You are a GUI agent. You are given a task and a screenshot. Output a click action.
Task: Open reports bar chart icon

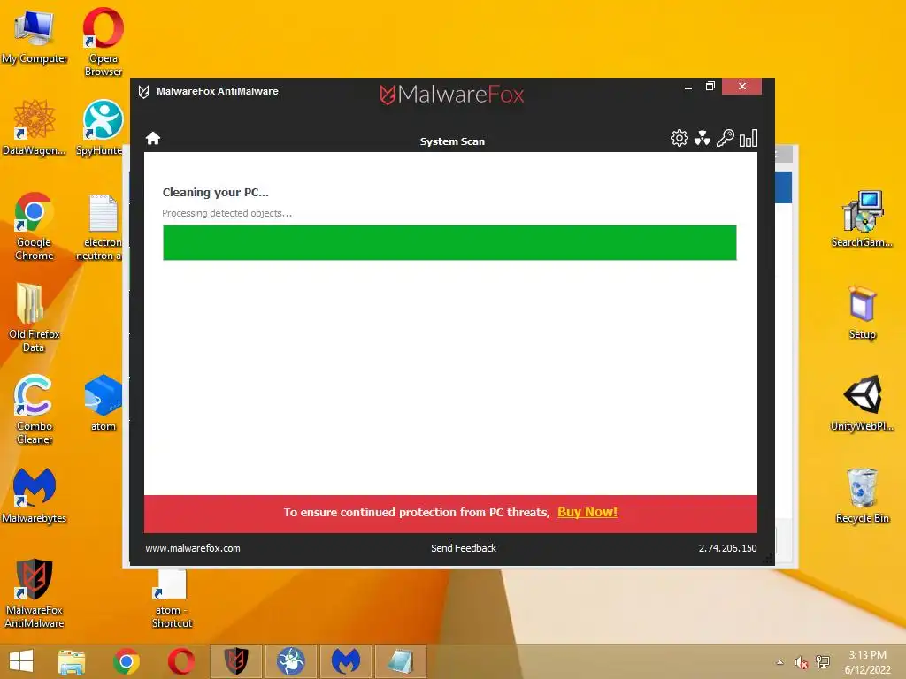point(749,138)
